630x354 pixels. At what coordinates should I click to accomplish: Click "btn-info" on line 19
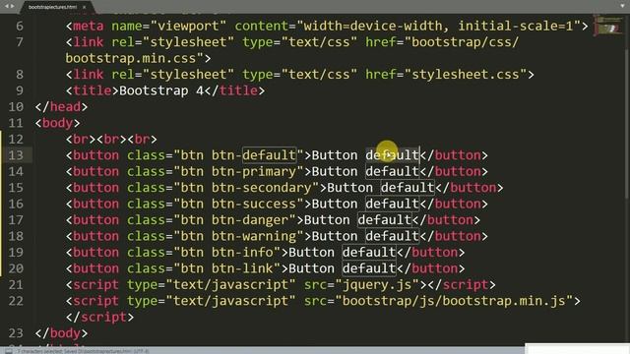tap(242, 253)
